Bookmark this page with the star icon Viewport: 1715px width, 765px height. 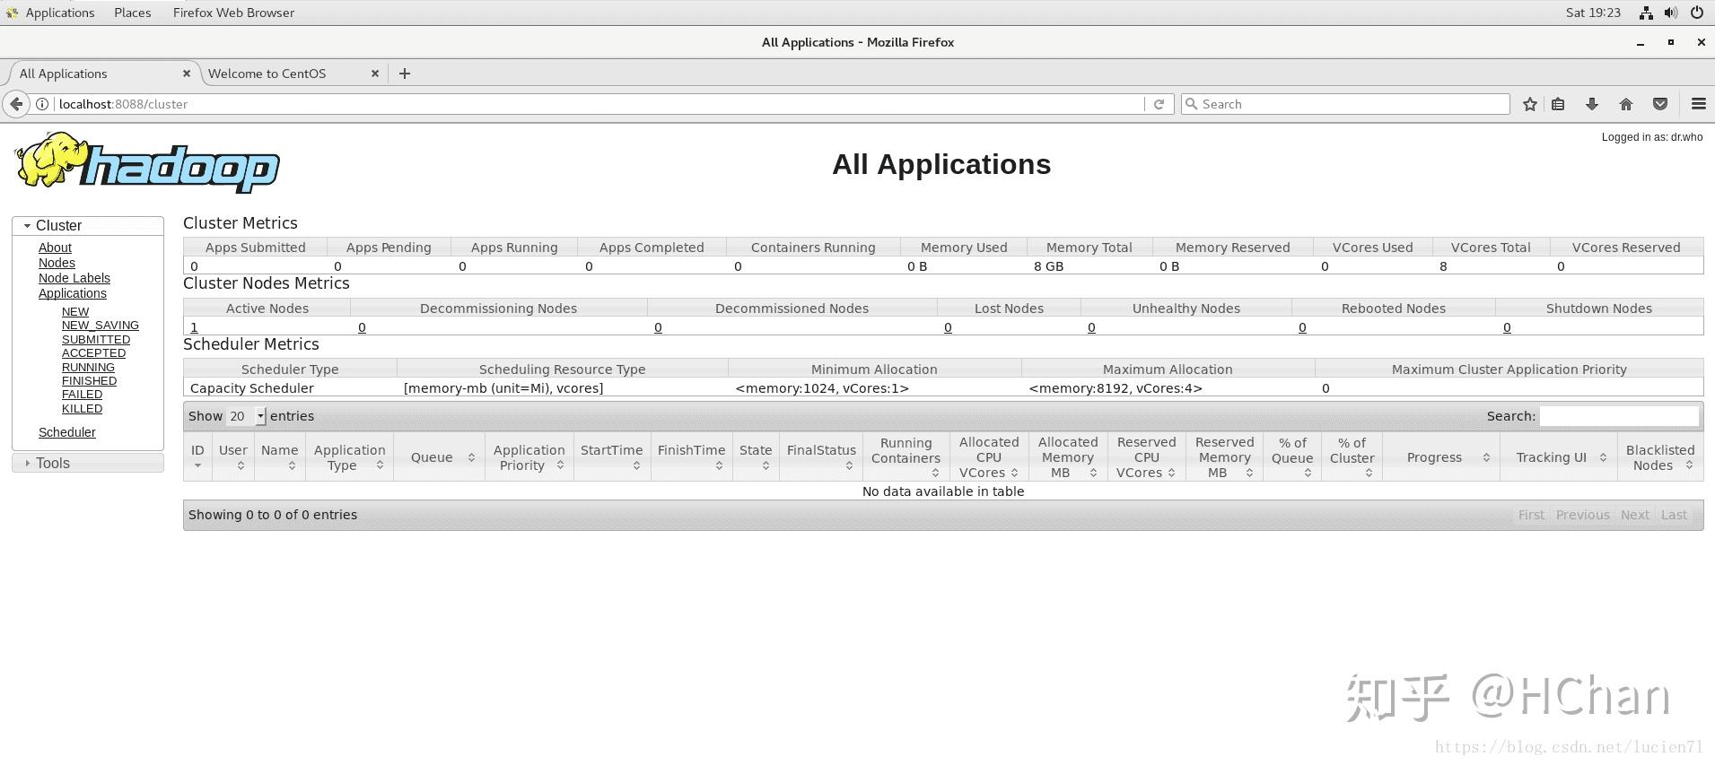pos(1530,104)
